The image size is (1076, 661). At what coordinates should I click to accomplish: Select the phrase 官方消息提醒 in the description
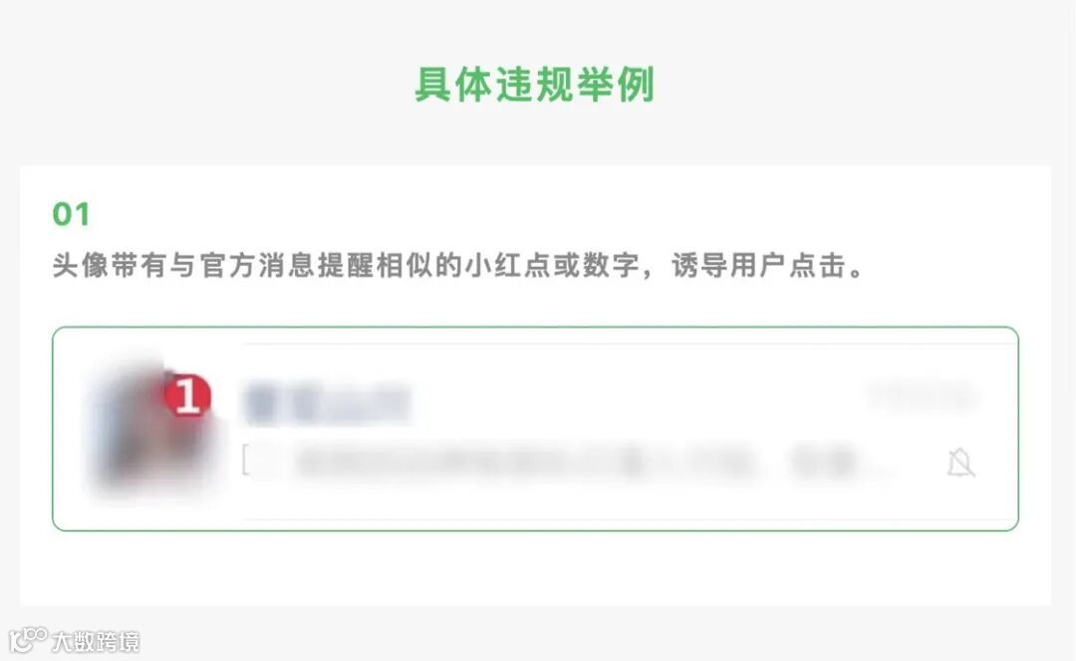(x=286, y=266)
